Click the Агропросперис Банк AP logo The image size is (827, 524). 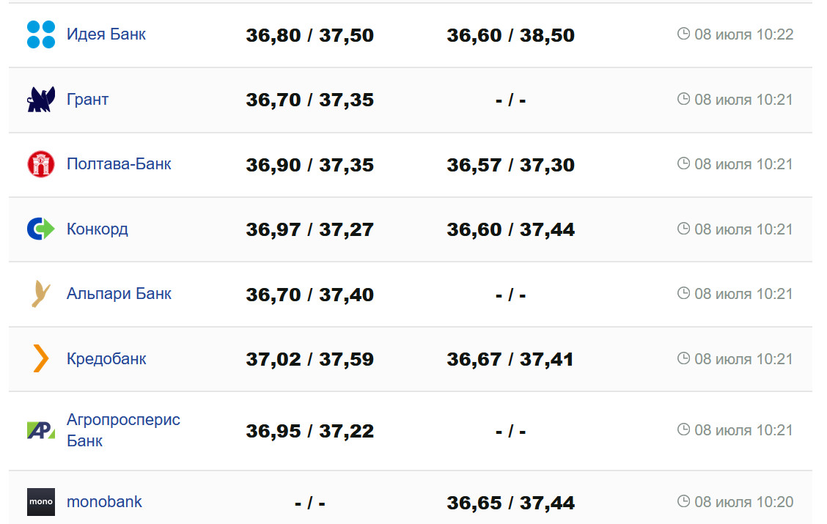coord(41,430)
